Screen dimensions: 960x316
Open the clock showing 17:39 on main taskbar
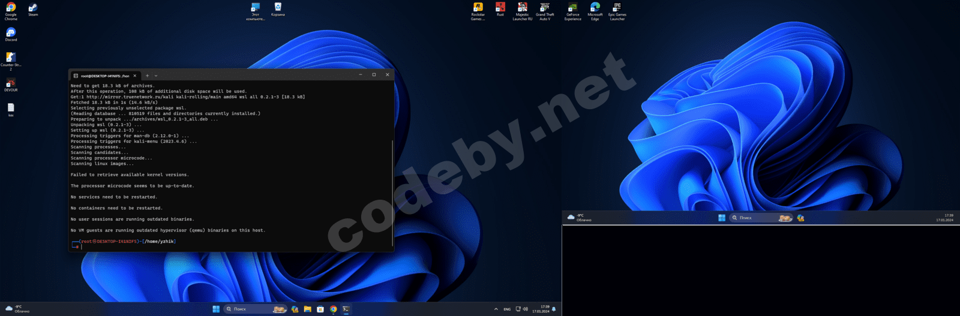[x=541, y=309]
